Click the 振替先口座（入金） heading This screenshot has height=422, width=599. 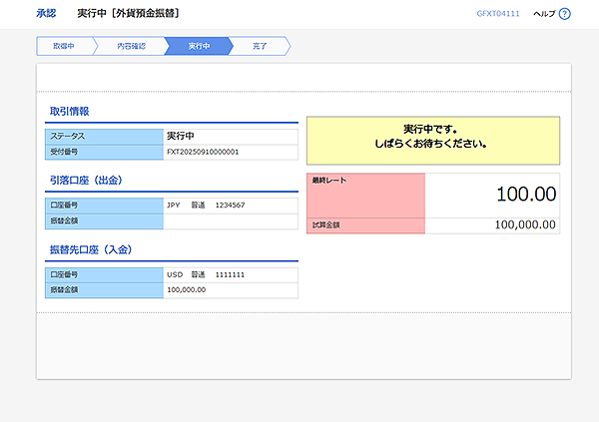[x=91, y=249]
